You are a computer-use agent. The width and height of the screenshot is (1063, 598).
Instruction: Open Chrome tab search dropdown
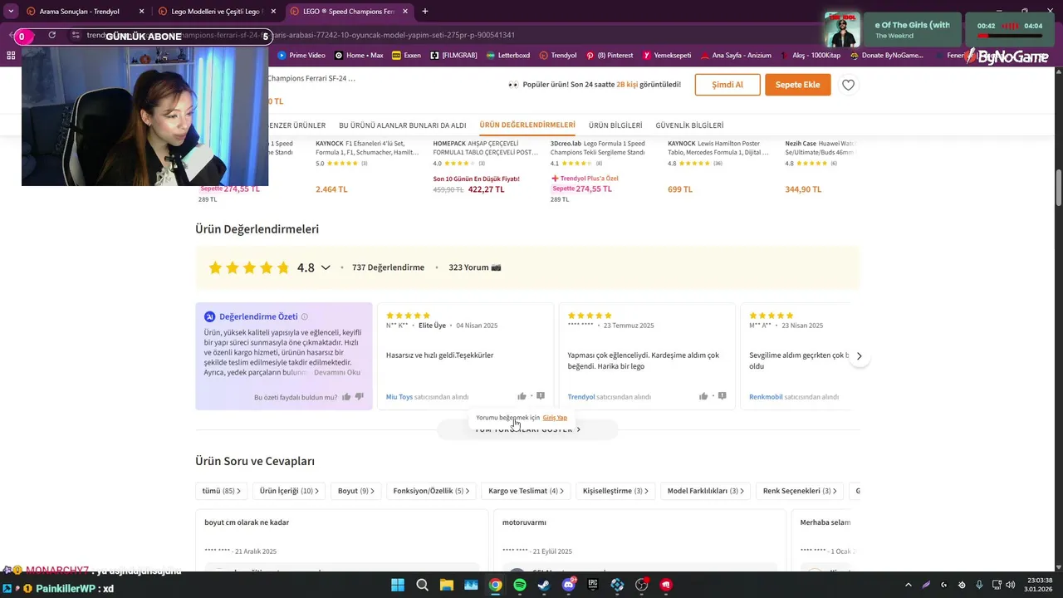[x=11, y=12]
